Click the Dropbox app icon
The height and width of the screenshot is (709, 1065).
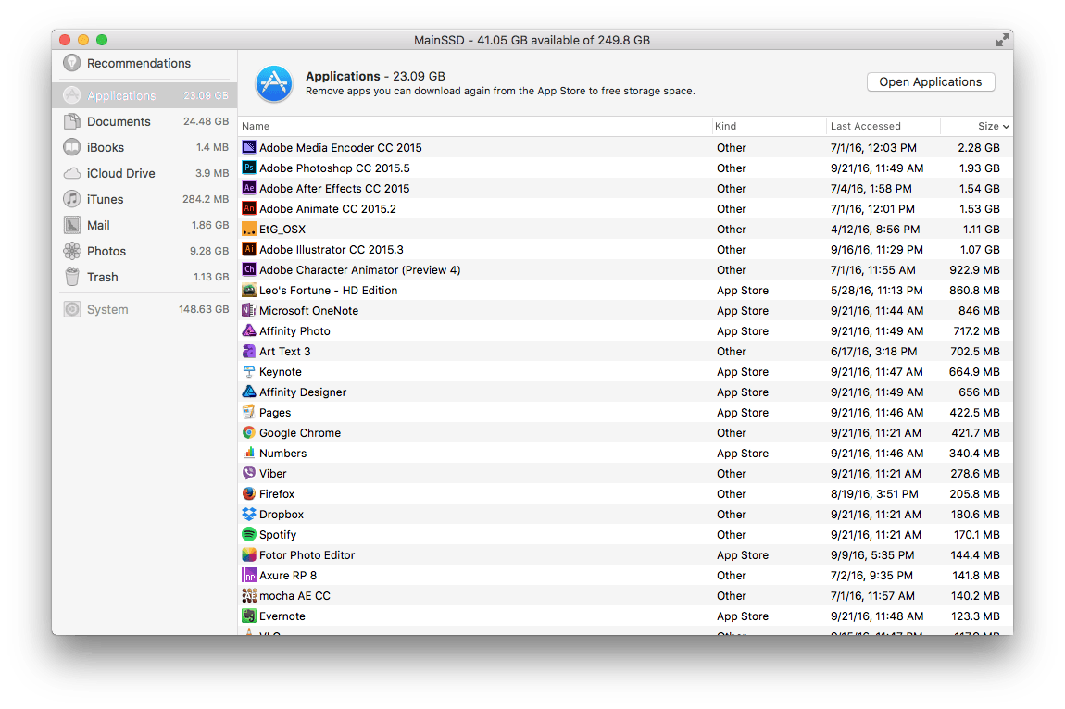click(x=248, y=514)
